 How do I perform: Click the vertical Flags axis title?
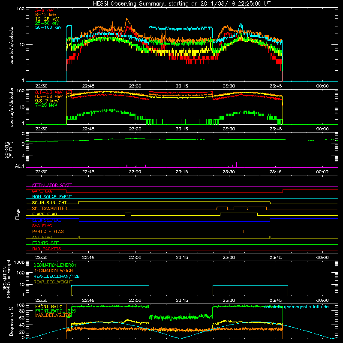point(18,214)
